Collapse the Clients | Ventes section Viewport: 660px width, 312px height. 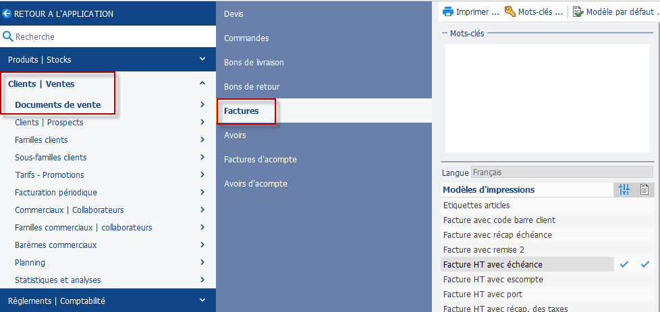[x=202, y=84]
